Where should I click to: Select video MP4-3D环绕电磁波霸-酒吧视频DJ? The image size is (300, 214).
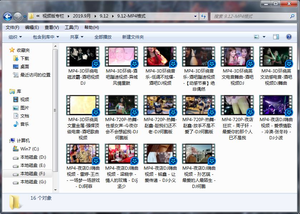(83, 66)
